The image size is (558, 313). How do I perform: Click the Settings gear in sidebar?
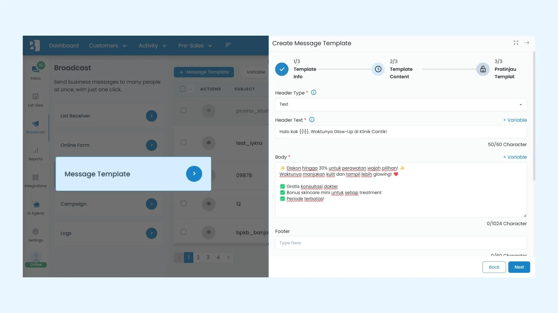click(x=35, y=232)
